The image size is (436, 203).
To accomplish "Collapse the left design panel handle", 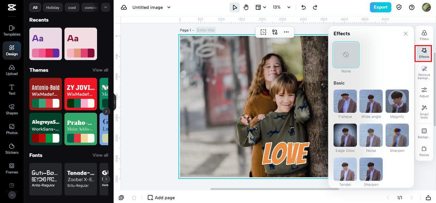I will coord(115,102).
